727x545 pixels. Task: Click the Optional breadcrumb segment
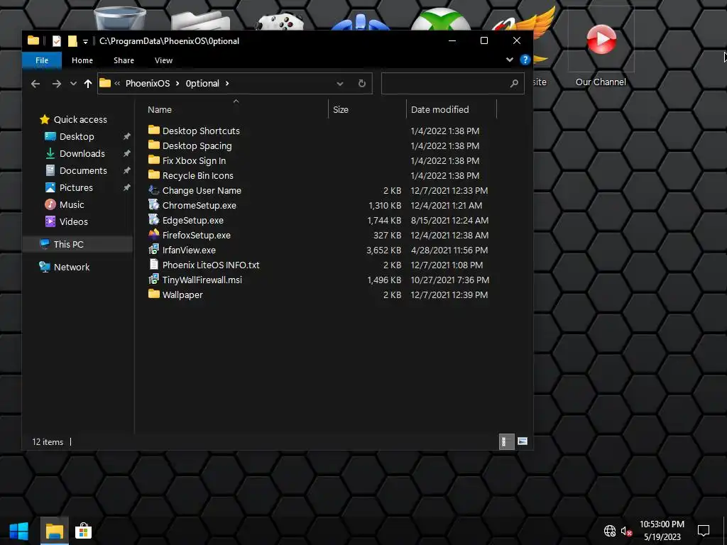tap(202, 84)
